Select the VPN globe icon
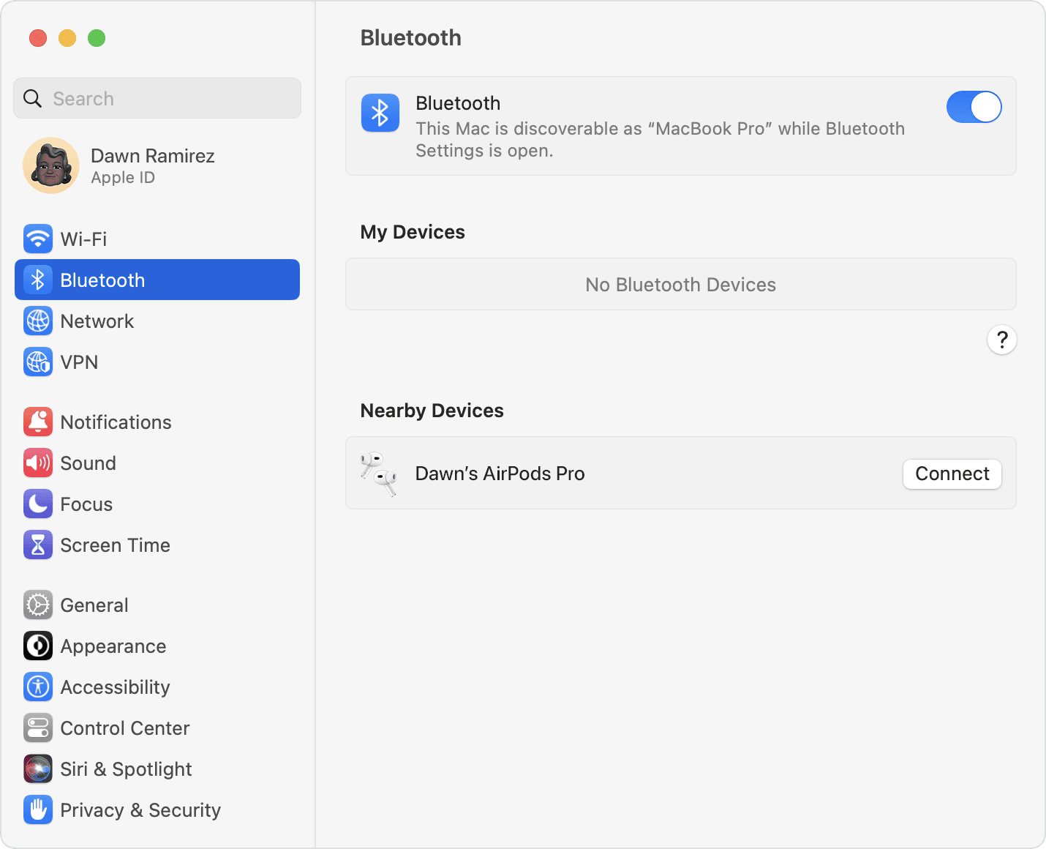Screen dimensions: 1046x849 pyautogui.click(x=38, y=362)
